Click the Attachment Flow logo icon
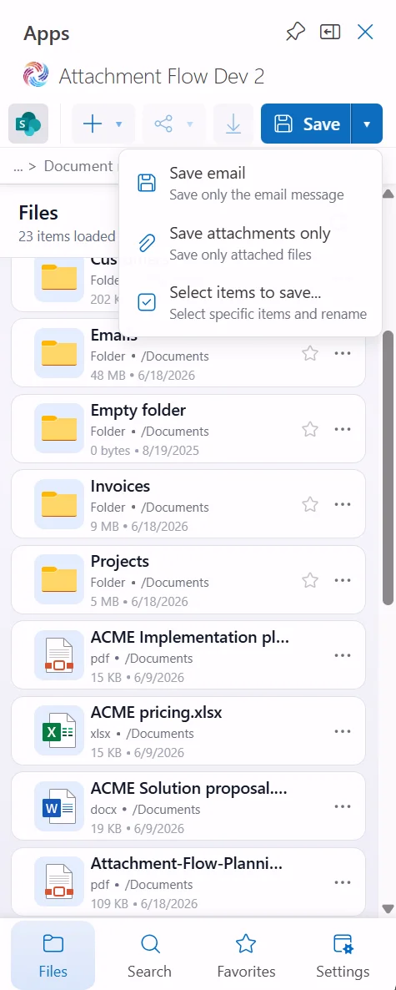 [x=36, y=76]
